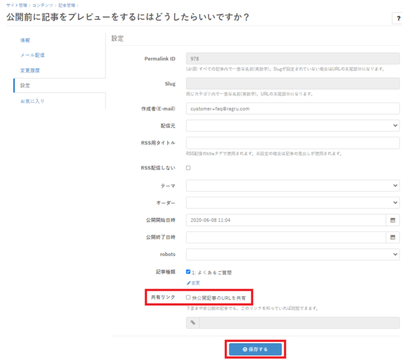Click the link icon beside shared URL field
402x359 pixels.
[x=193, y=323]
